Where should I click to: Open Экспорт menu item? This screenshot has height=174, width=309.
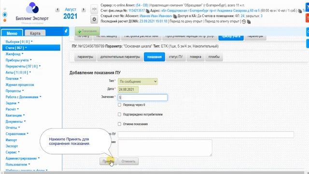click(x=12, y=146)
